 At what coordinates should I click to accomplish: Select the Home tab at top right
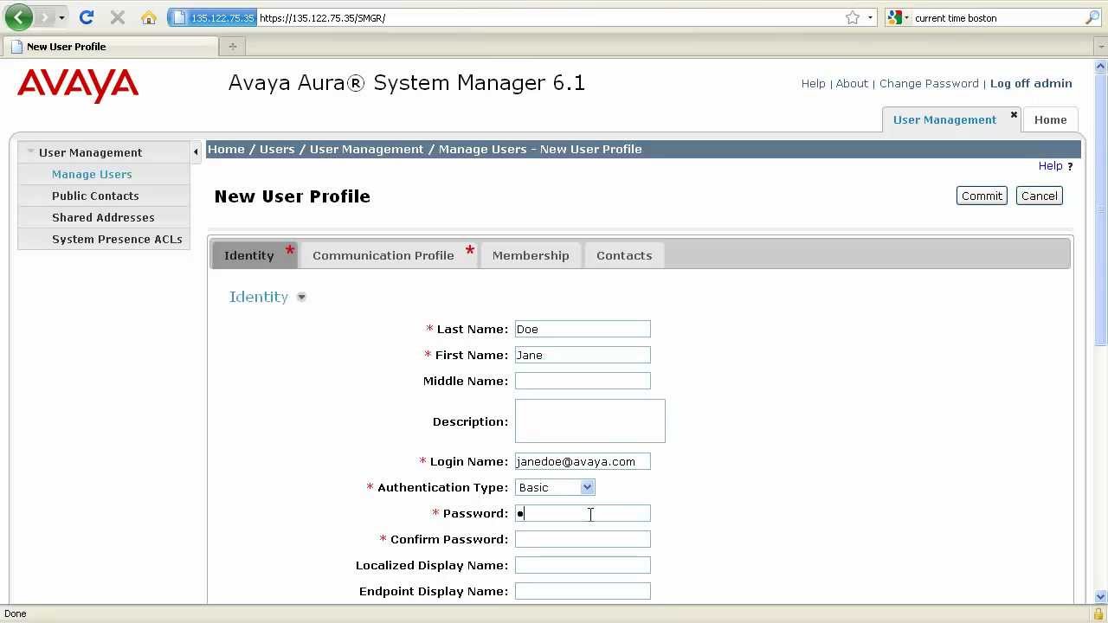[x=1050, y=120]
